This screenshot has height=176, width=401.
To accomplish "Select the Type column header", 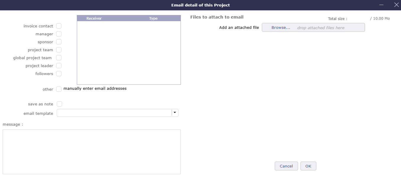I will [x=153, y=18].
